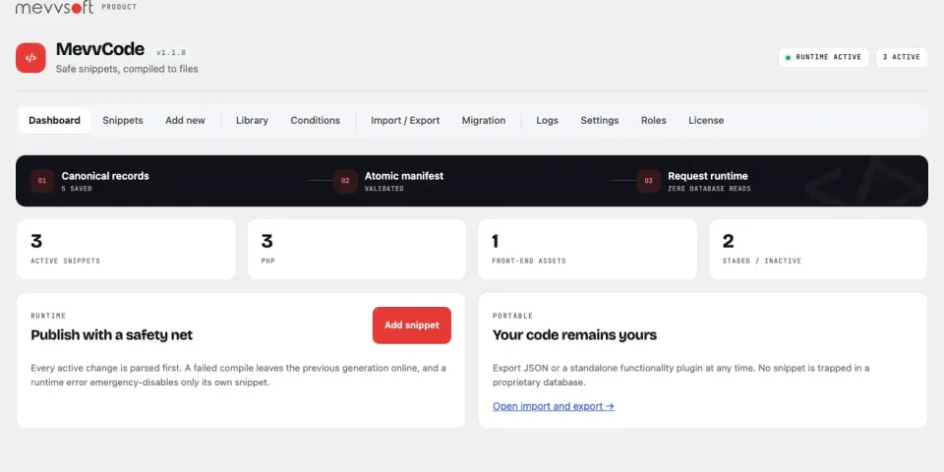Click the Safe snippets, compiled to files tagline
944x472 pixels.
coord(127,69)
